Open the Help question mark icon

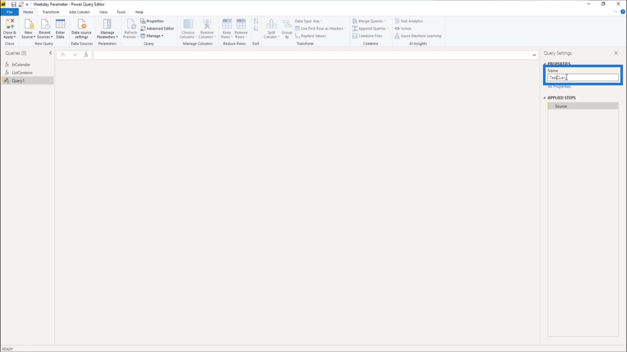(623, 12)
